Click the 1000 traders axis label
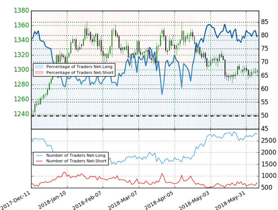Screen dimensions: 278x210 269,176
